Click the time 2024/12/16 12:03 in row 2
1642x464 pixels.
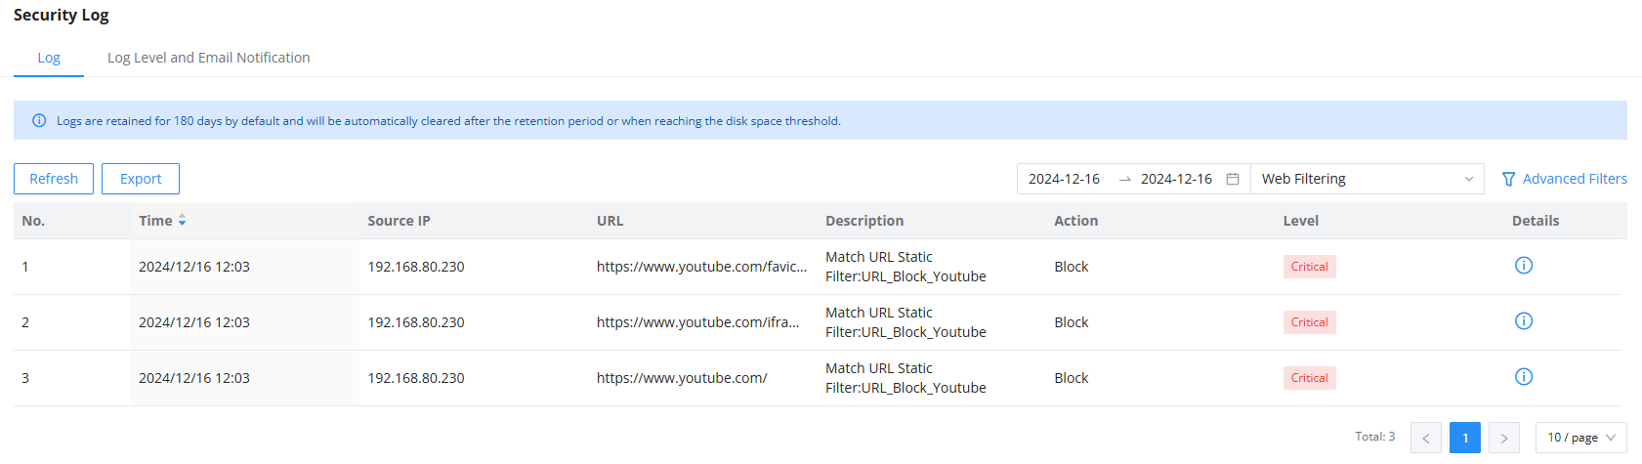point(194,322)
